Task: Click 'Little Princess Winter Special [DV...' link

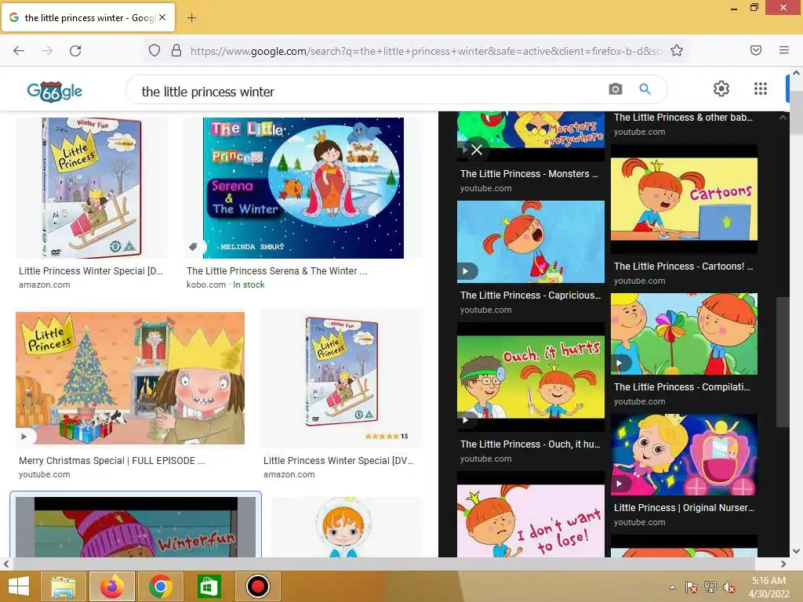Action: click(x=338, y=461)
